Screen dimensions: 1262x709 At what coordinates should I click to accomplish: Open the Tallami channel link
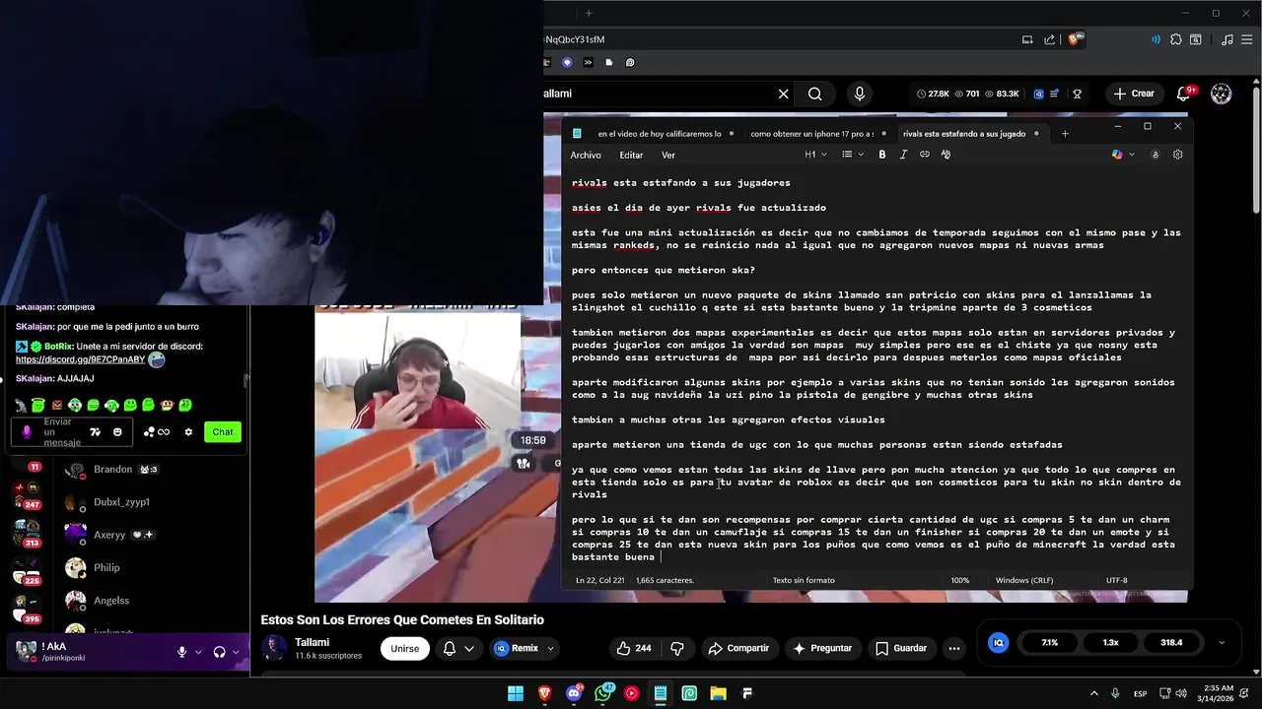click(312, 642)
